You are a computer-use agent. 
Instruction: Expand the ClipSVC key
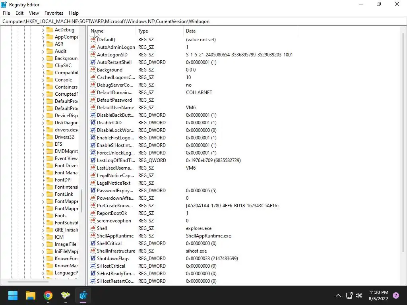tap(43, 66)
